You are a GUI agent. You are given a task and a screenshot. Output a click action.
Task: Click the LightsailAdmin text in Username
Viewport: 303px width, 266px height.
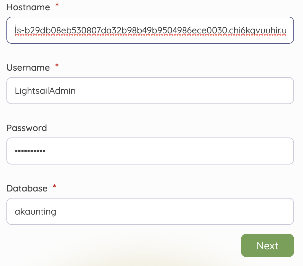pos(45,91)
